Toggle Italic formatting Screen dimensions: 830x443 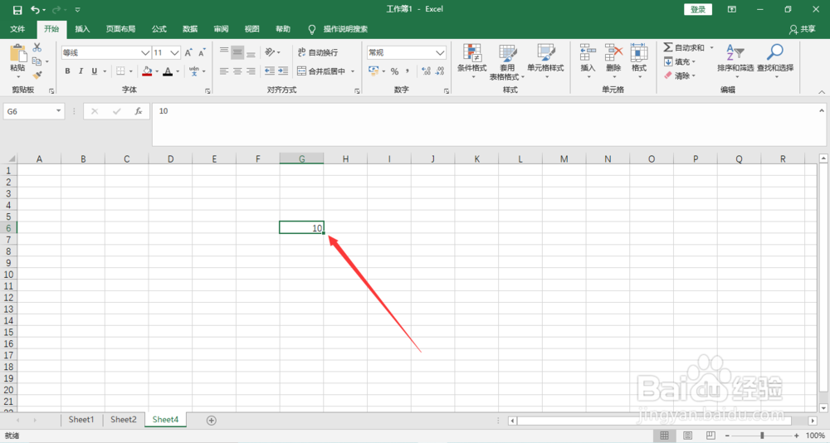81,71
